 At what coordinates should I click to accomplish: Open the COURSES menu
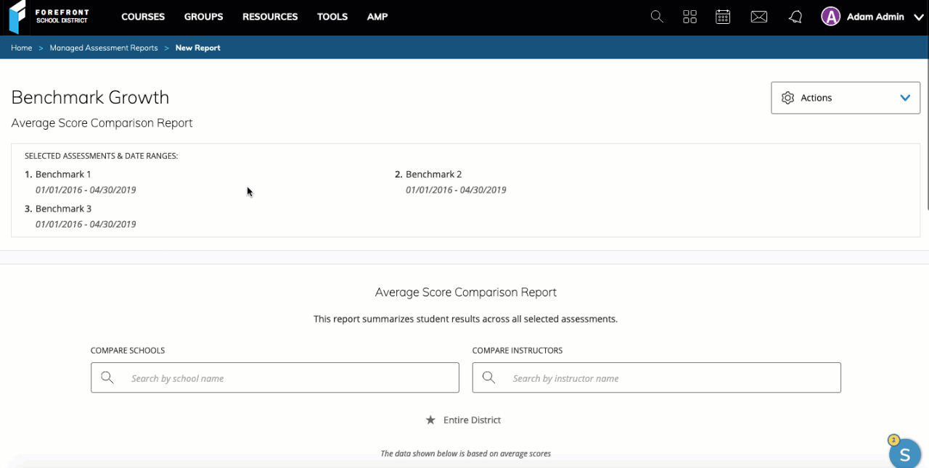pyautogui.click(x=143, y=16)
